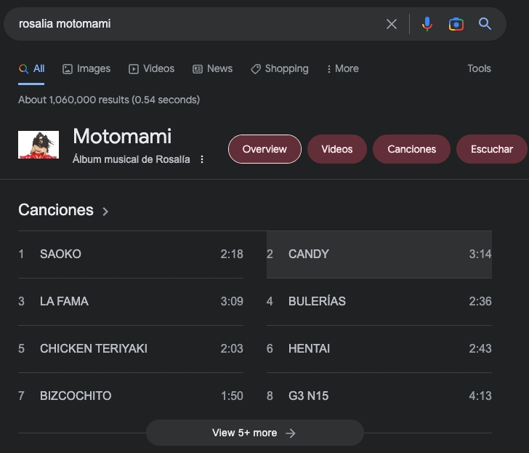
Task: Open the song CANDY
Action: pos(379,254)
